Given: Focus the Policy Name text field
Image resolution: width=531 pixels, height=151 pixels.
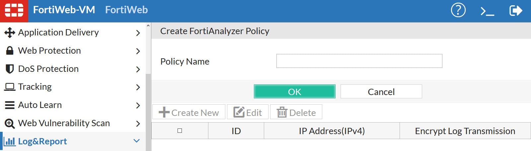Looking at the screenshot, I should pos(359,61).
